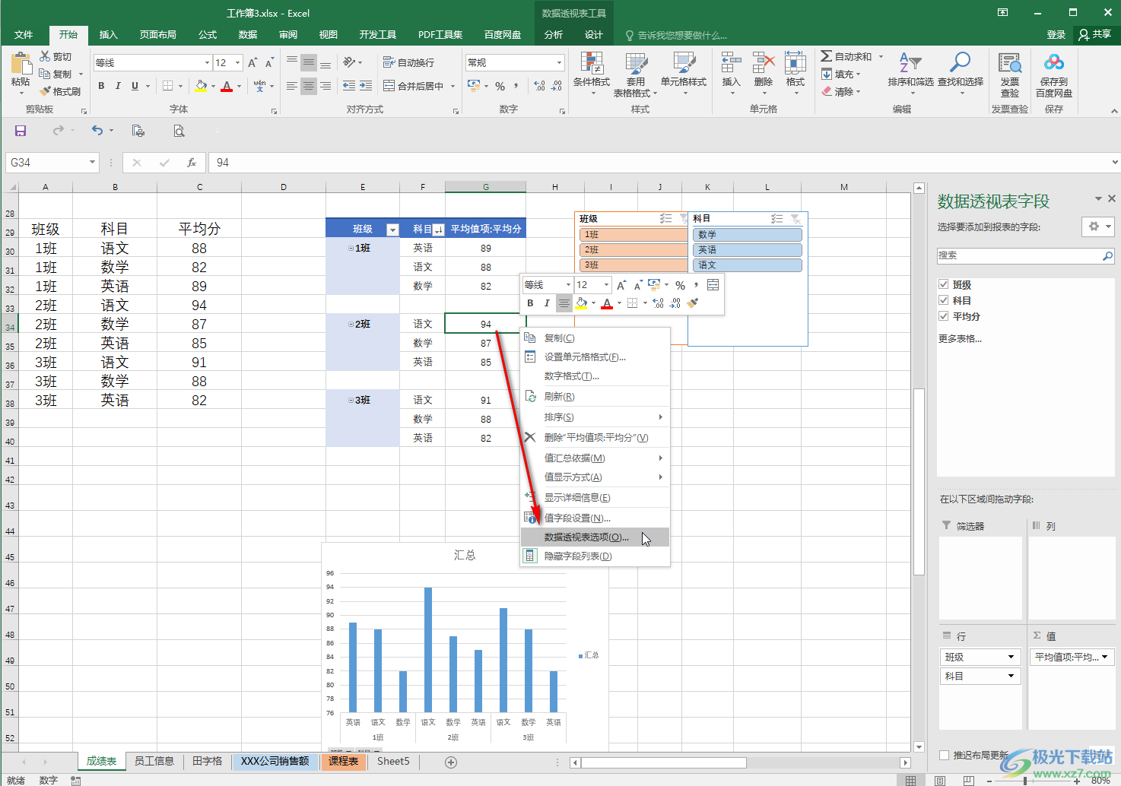Open 班级 row field dropdown in rows area
The width and height of the screenshot is (1121, 786).
click(x=1011, y=657)
